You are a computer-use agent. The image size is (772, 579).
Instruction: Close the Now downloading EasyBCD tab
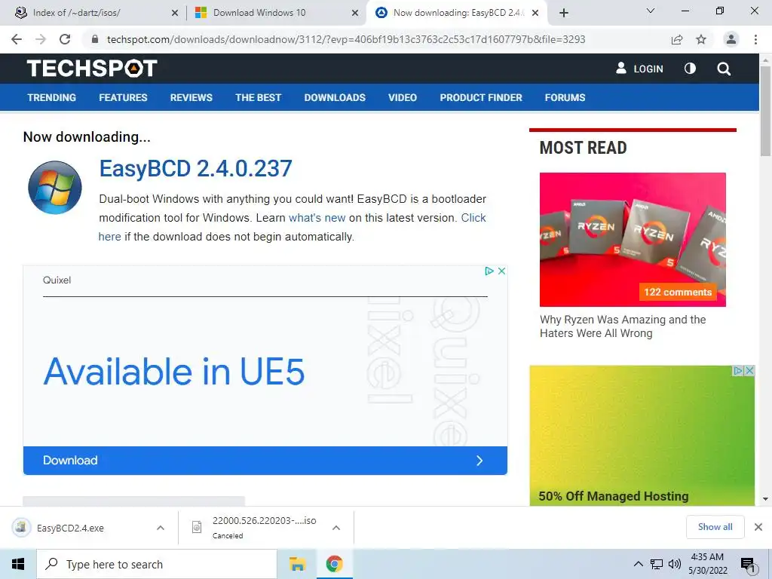pos(536,13)
